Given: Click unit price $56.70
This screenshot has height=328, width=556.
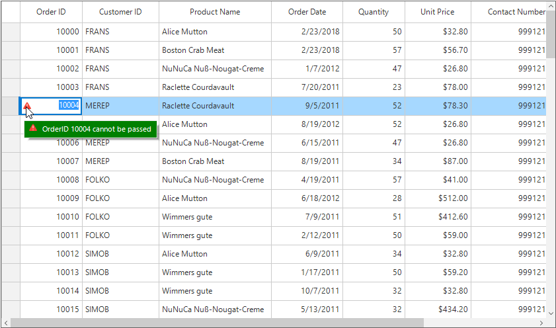Looking at the screenshot, I should pos(456,50).
